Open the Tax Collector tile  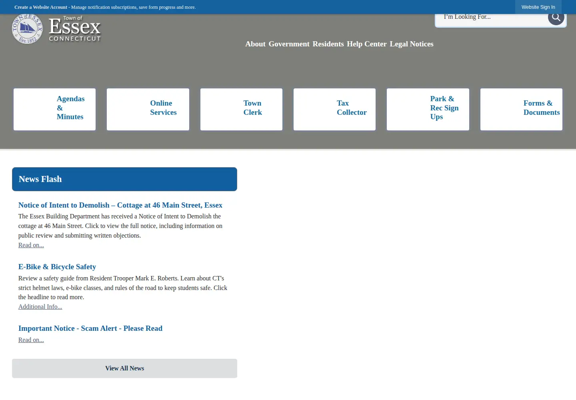click(x=334, y=109)
